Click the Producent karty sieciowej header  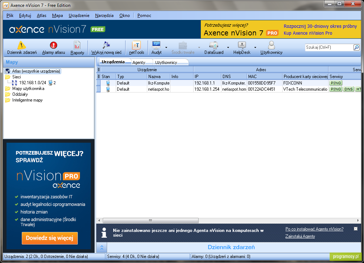pyautogui.click(x=305, y=77)
